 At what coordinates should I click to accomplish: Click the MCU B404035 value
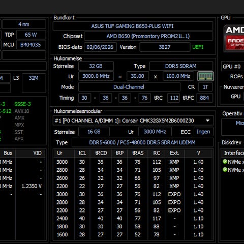point(31,45)
